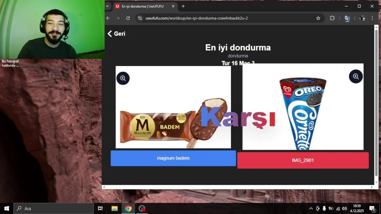The height and width of the screenshot is (214, 381).
Task: Select the En iyi dondurma browser tab
Action: pyautogui.click(x=145, y=6)
